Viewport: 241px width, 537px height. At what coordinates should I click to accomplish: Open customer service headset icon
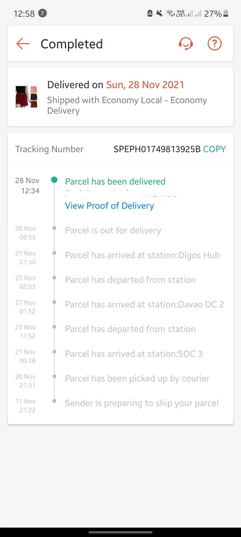(x=186, y=43)
